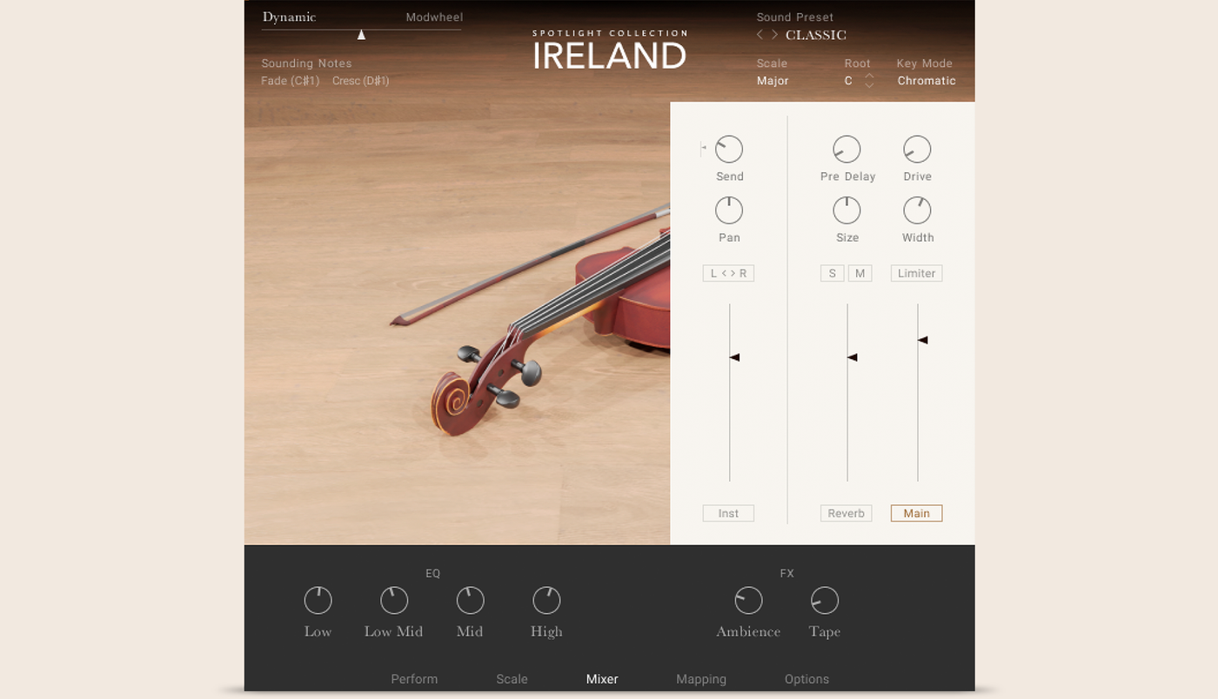Viewport: 1218px width, 699px height.
Task: Open the Modwheel assignment selector
Action: tap(434, 17)
